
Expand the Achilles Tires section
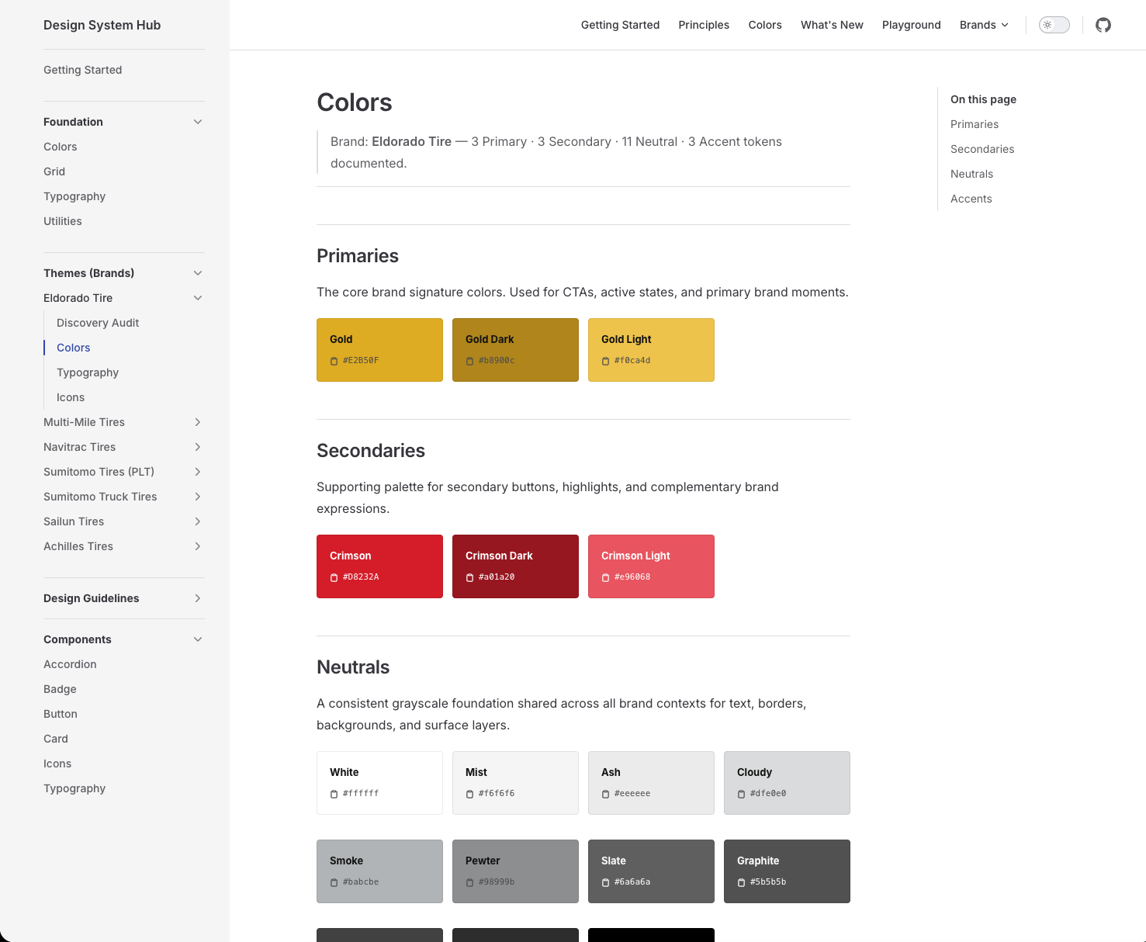(x=198, y=546)
